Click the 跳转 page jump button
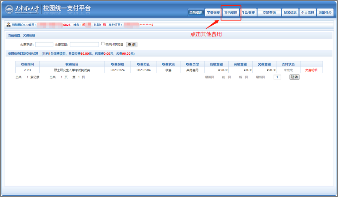 [x=294, y=77]
